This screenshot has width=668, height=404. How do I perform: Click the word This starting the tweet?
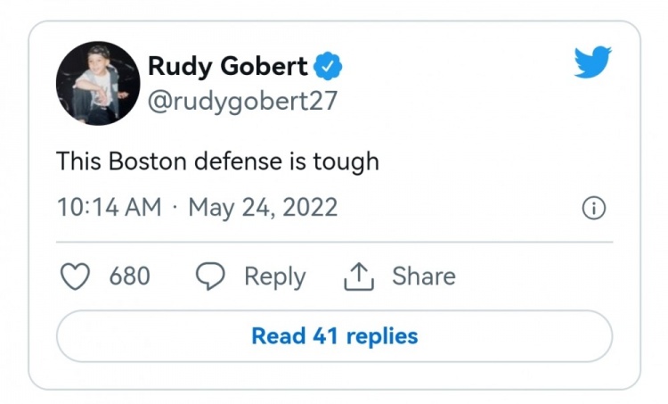[x=78, y=161]
